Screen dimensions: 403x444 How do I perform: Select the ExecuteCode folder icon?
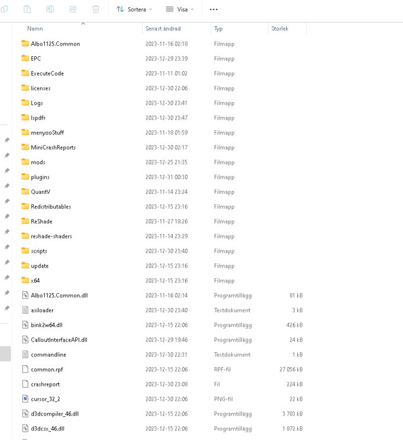pyautogui.click(x=25, y=73)
